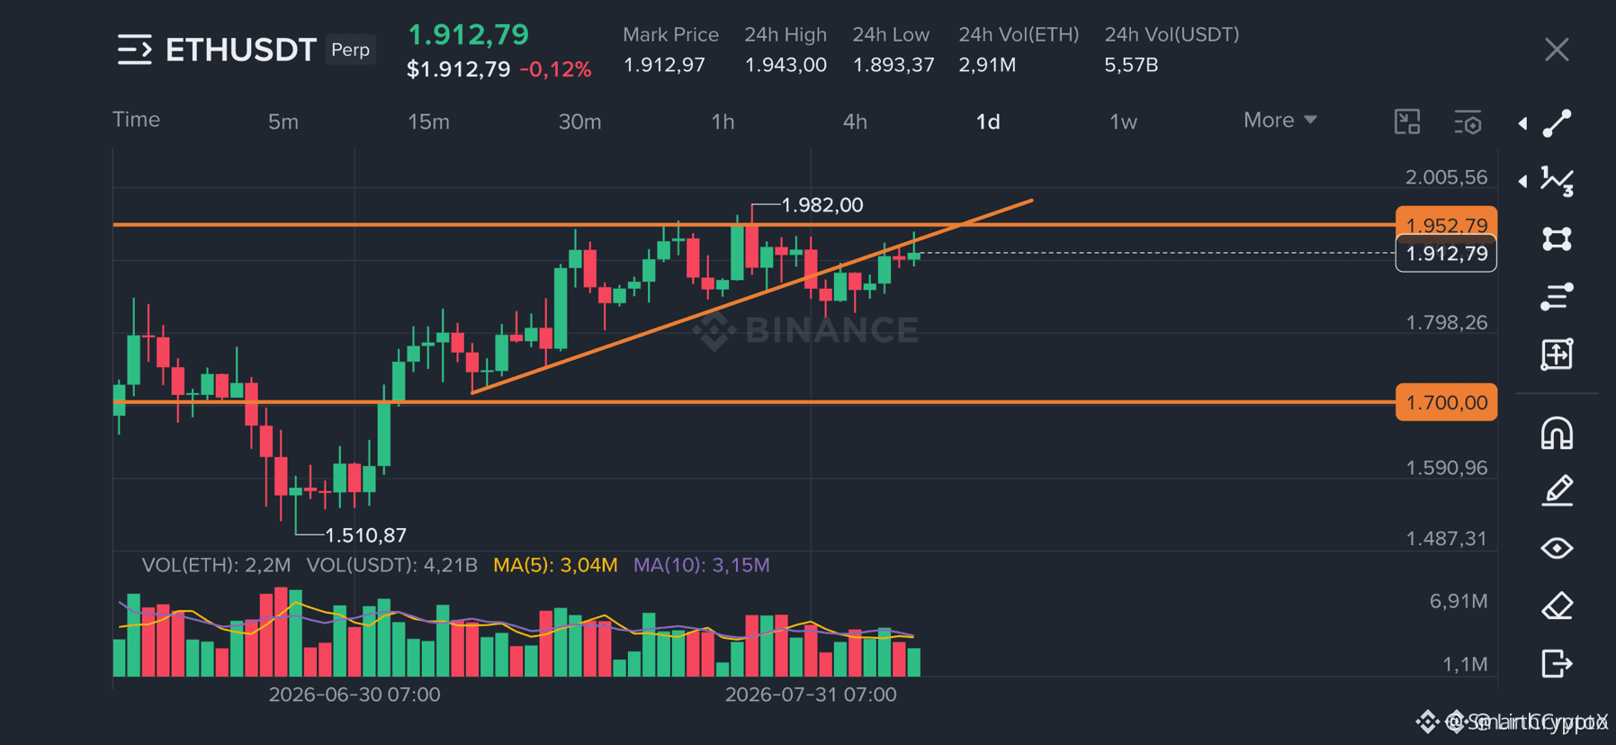Switch to the 1w timeframe
The width and height of the screenshot is (1616, 745).
pos(1123,121)
